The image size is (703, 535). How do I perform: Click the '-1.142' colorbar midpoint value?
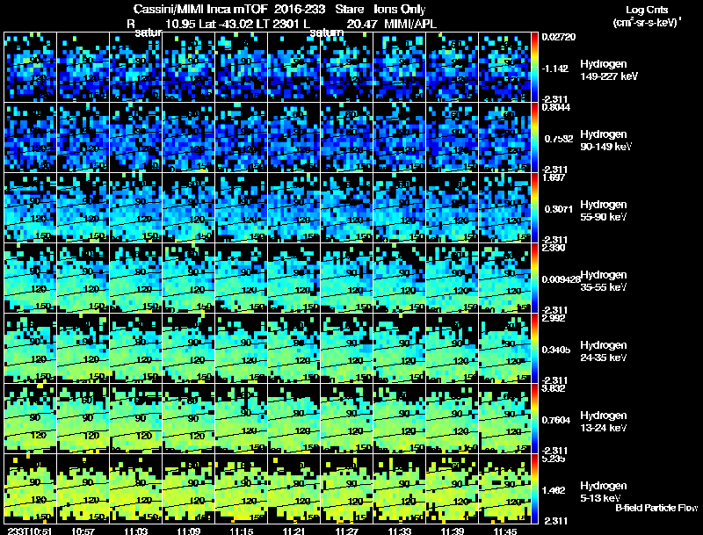tap(554, 69)
